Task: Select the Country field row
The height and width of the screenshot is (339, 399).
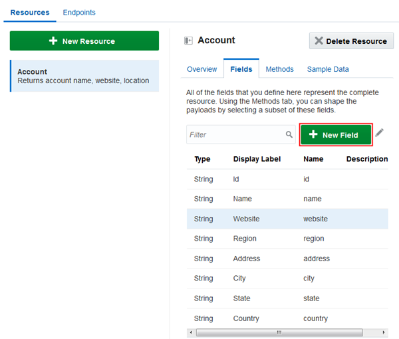Action: click(x=287, y=318)
